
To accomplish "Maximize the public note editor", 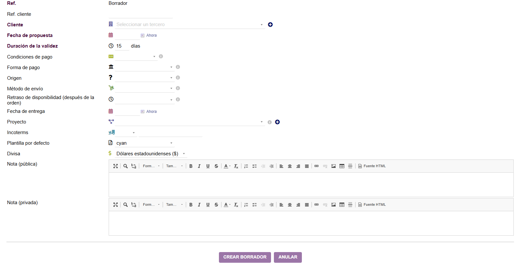I will pos(116,166).
